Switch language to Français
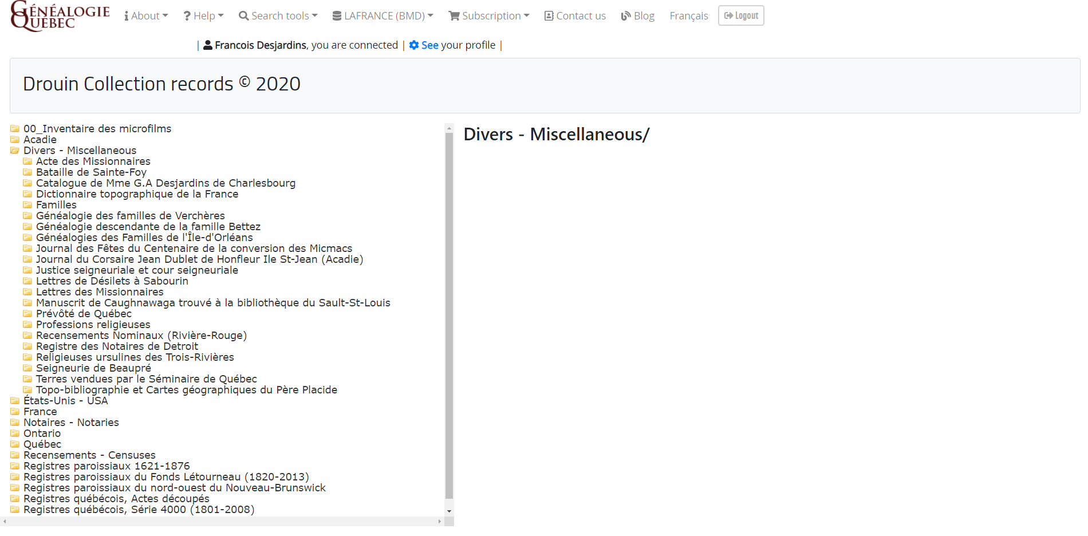This screenshot has height=536, width=1088. [688, 16]
